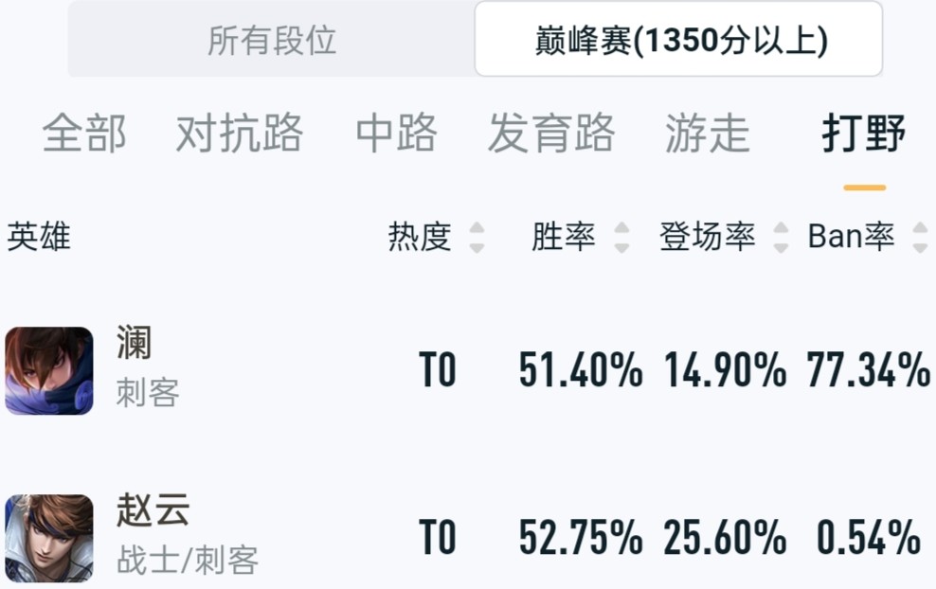Tap the 赵云 hero avatar
Screen dimensions: 936x589
pyautogui.click(x=49, y=538)
